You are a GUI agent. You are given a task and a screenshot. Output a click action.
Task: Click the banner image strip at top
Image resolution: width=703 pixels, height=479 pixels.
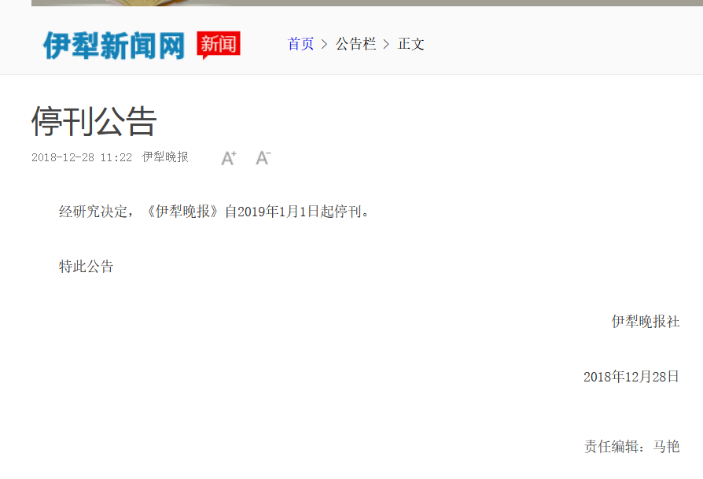pyautogui.click(x=366, y=2)
